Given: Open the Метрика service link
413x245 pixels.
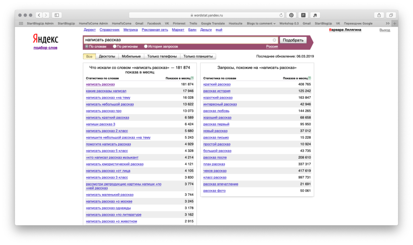Looking at the screenshot, I should 131,30.
